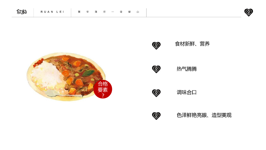Click the heart logo in top-right corner
Viewport: 266px width, 150px height.
249,12
